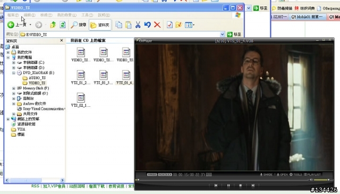Open the search magnifier in Explorer toolbar

point(79,25)
